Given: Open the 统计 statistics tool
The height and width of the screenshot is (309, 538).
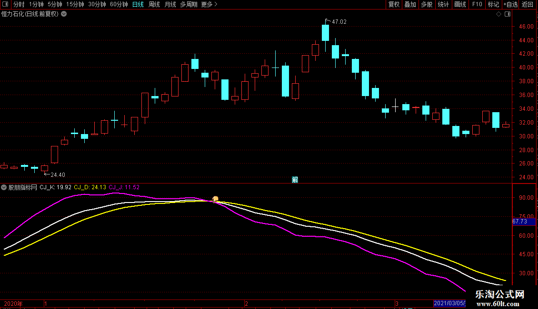Looking at the screenshot, I should click(443, 4).
